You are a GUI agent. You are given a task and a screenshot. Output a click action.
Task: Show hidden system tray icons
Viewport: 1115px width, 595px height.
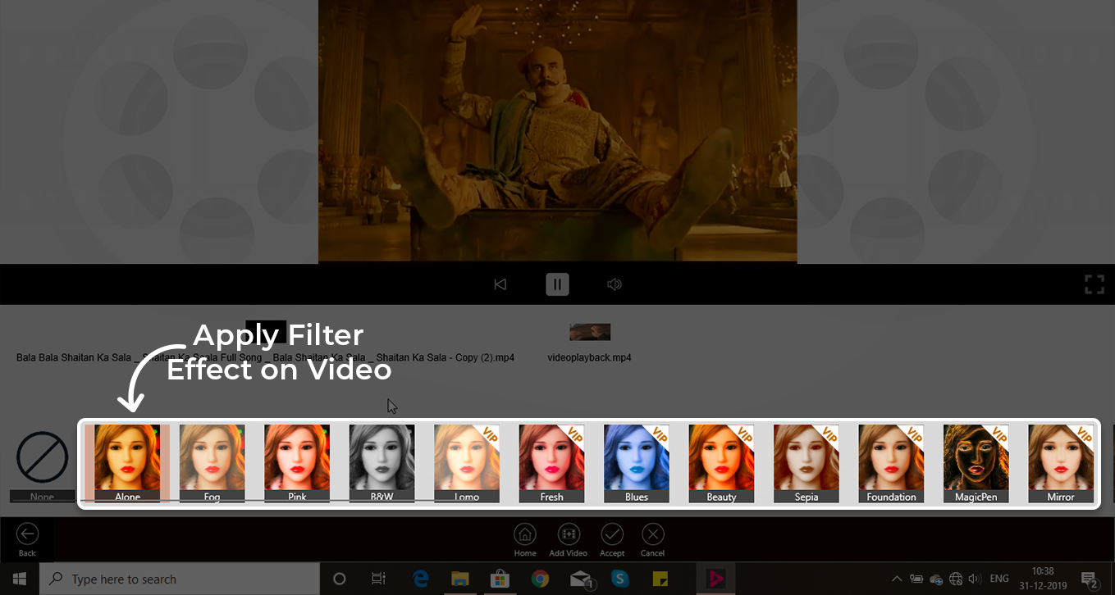(897, 579)
